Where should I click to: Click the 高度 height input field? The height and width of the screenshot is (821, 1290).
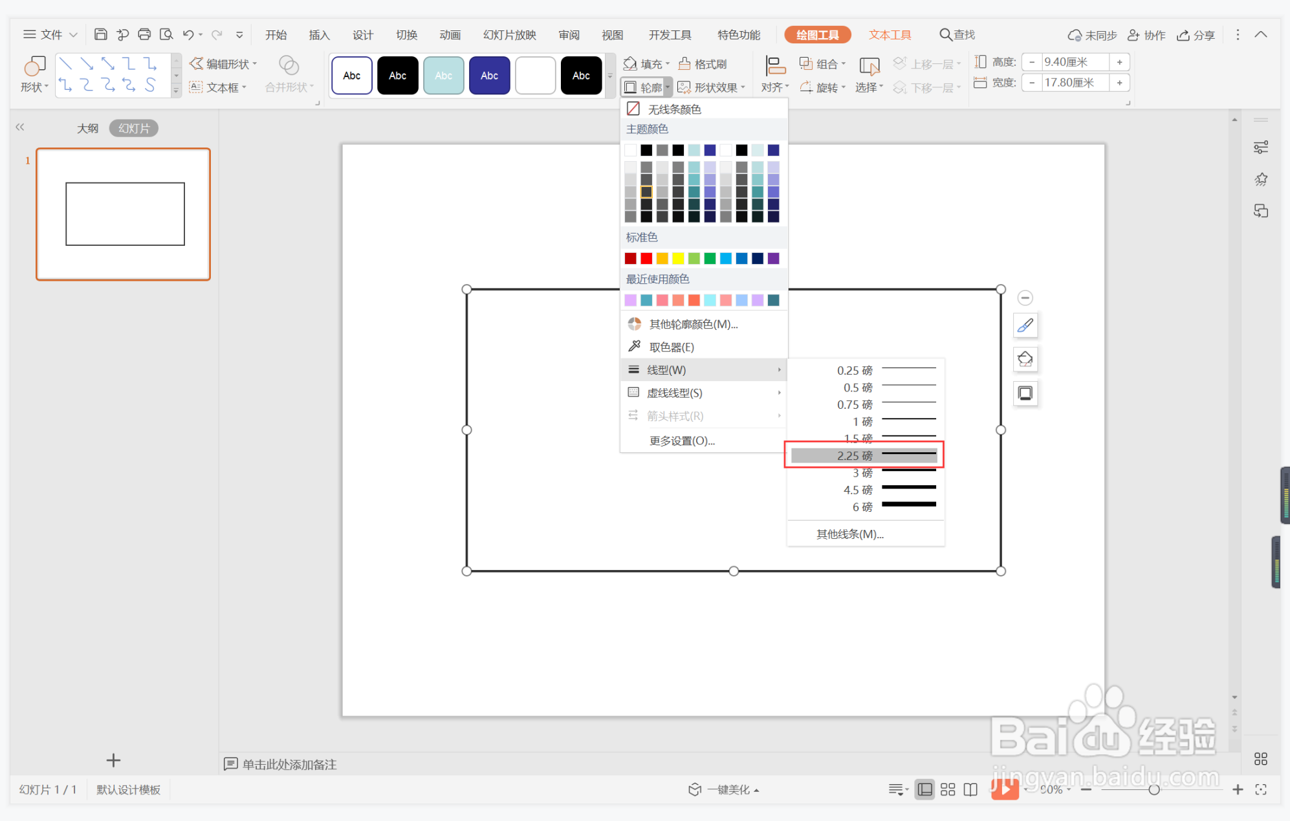[1075, 62]
